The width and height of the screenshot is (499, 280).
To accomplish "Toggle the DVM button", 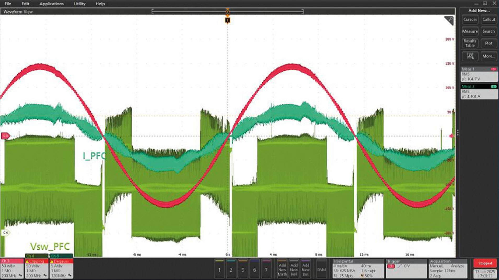I will (x=321, y=269).
